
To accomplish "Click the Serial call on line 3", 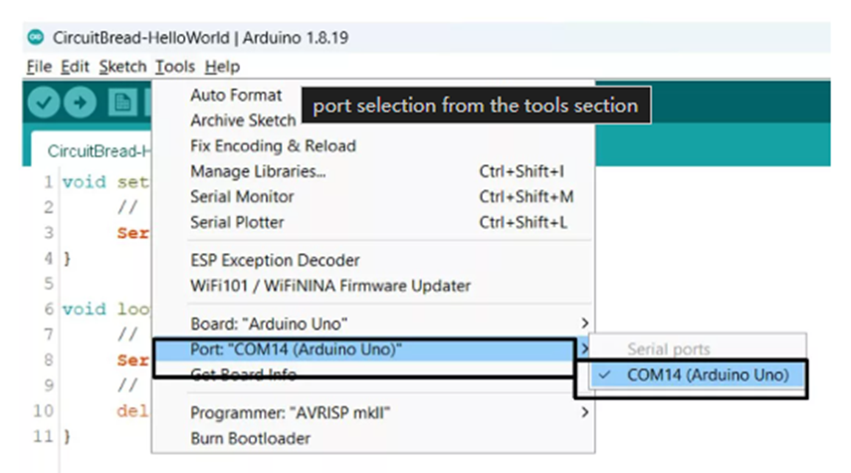I will [133, 233].
